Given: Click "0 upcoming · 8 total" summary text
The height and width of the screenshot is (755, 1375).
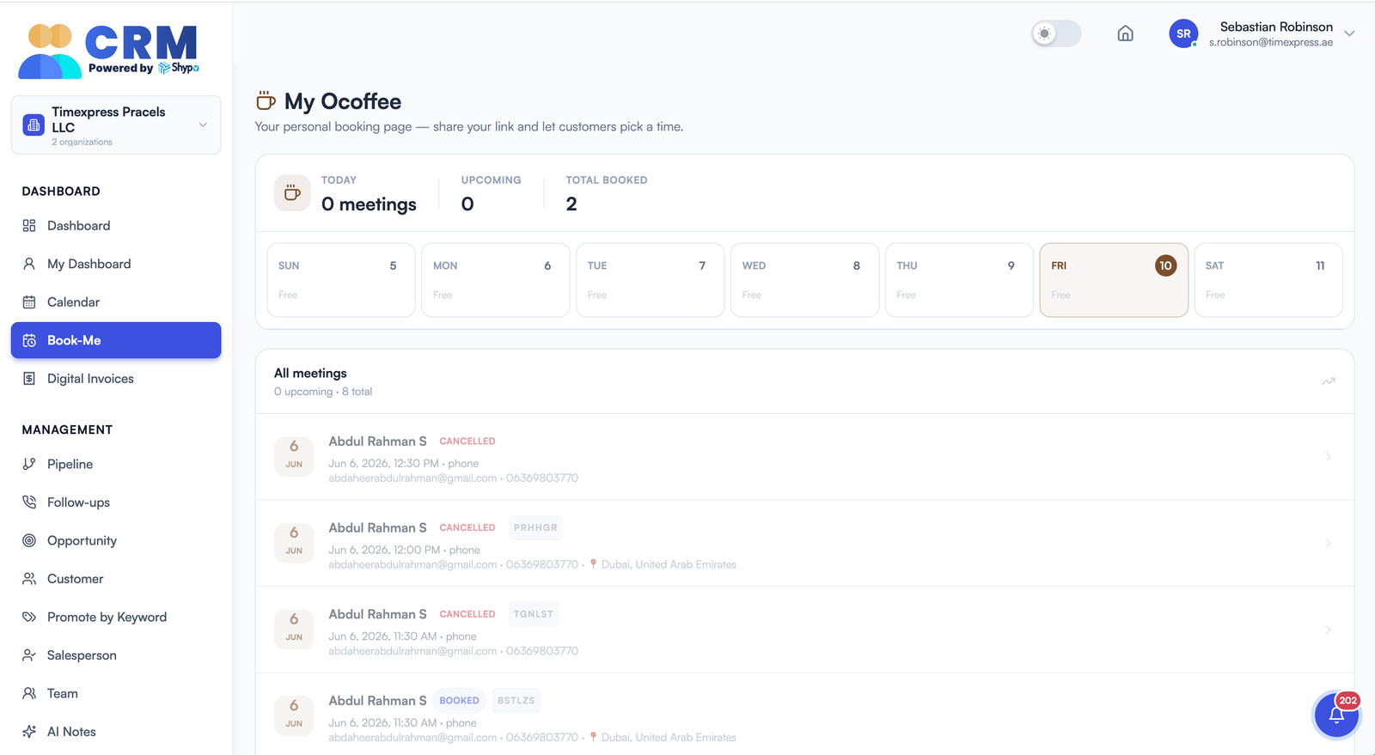Looking at the screenshot, I should pyautogui.click(x=323, y=392).
